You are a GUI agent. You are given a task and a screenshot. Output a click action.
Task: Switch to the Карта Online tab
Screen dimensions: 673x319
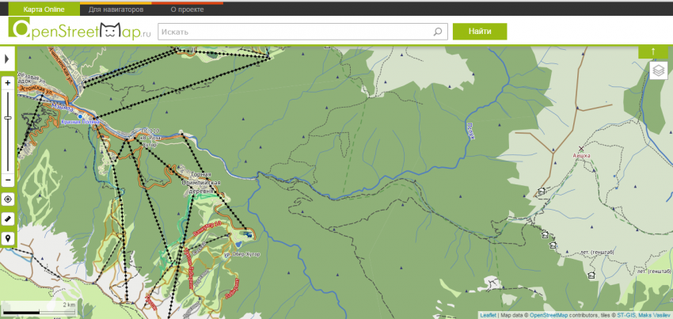(44, 10)
